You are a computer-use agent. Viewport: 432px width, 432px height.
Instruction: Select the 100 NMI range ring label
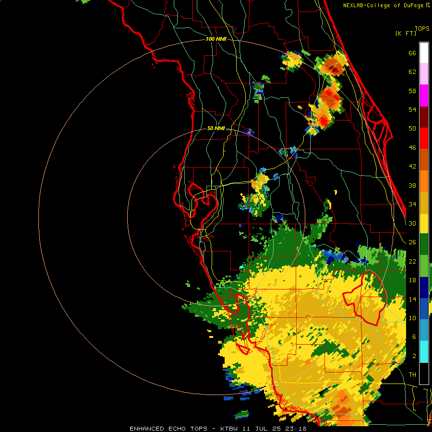[x=216, y=39]
